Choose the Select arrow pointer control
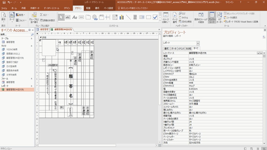The width and height of the screenshot is (267, 150). 61,17
